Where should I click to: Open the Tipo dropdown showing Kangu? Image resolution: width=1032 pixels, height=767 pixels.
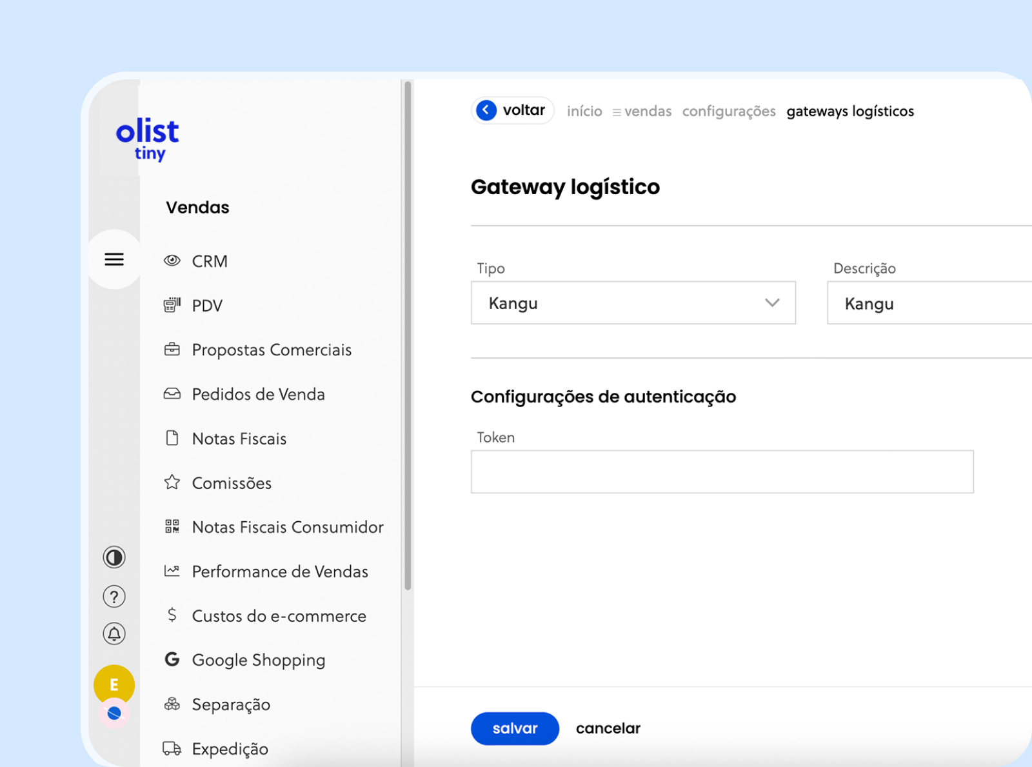(633, 303)
